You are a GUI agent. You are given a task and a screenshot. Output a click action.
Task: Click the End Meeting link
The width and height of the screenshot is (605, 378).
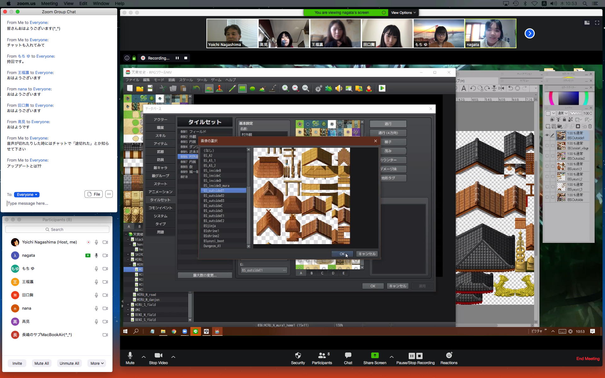[x=588, y=358]
